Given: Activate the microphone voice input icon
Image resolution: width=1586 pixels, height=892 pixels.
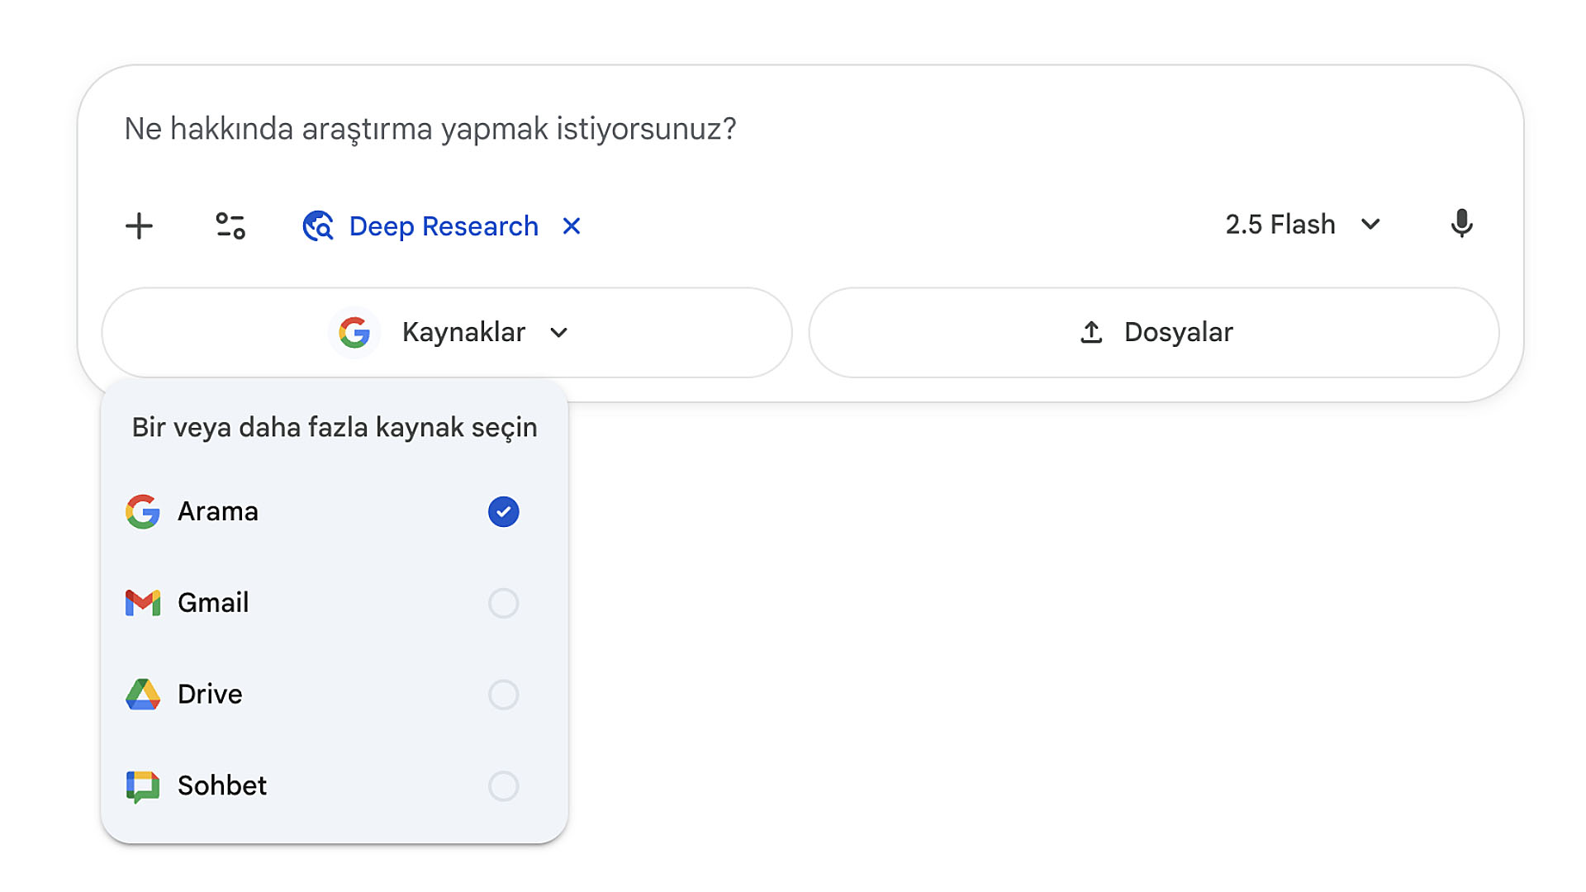Looking at the screenshot, I should pyautogui.click(x=1461, y=224).
